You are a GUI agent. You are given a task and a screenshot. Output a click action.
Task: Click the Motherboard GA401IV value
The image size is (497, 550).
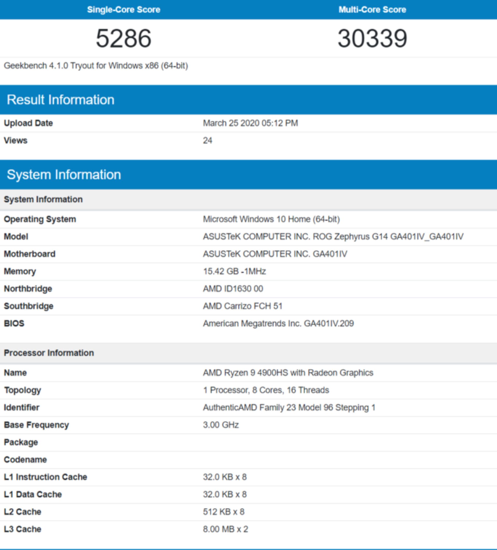coord(275,254)
